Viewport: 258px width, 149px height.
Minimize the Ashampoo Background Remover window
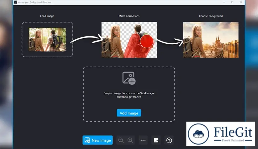click(x=224, y=2)
